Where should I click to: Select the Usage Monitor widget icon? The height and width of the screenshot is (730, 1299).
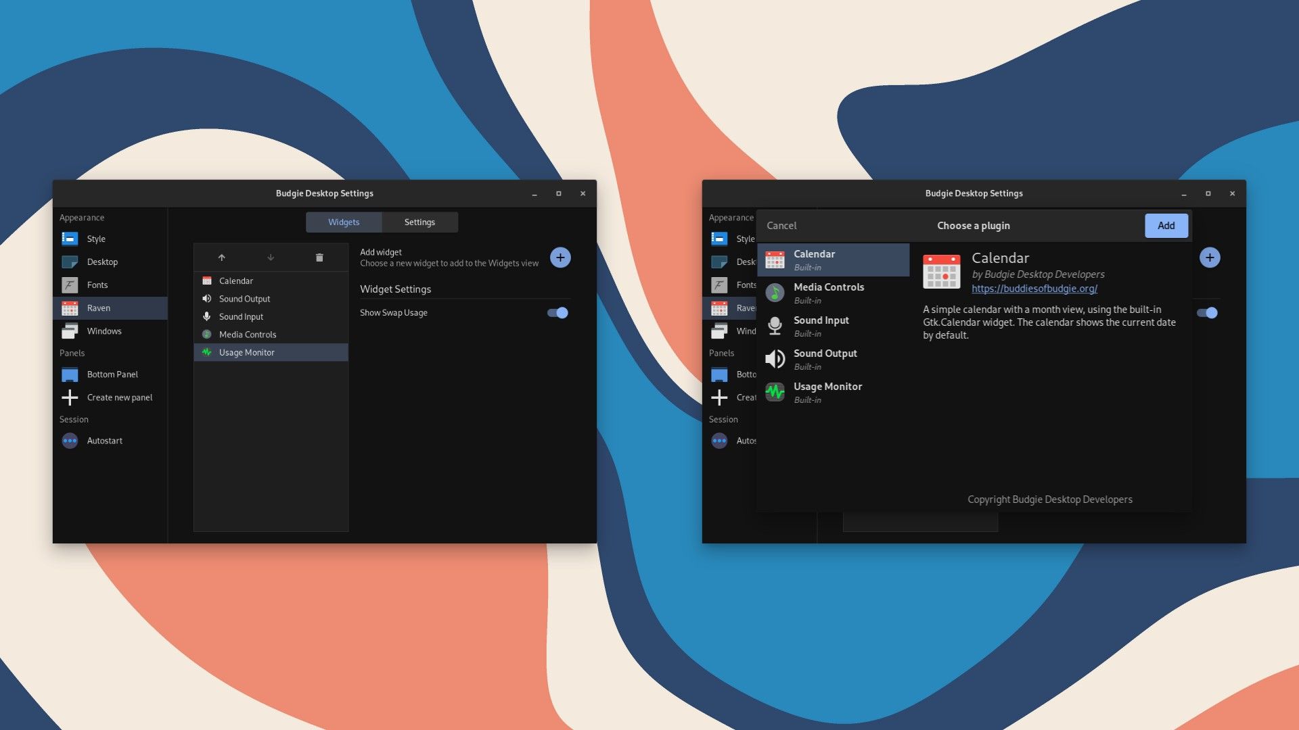[207, 351]
